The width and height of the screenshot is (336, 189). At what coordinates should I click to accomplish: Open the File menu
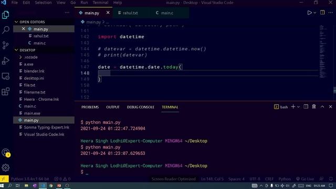pyautogui.click(x=15, y=3)
